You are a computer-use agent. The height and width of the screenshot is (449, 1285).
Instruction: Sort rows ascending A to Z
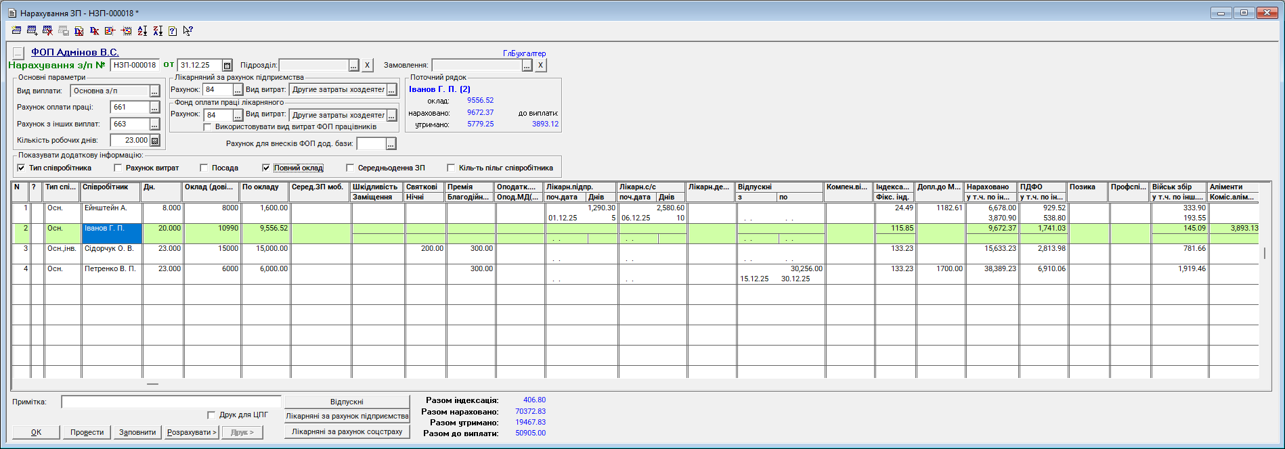(x=142, y=30)
